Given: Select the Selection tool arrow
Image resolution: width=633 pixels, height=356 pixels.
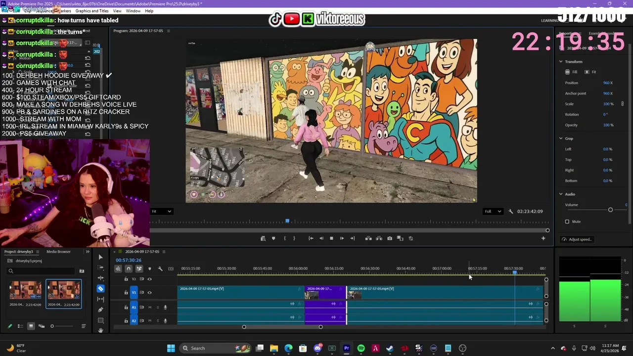Looking at the screenshot, I should coord(100,257).
